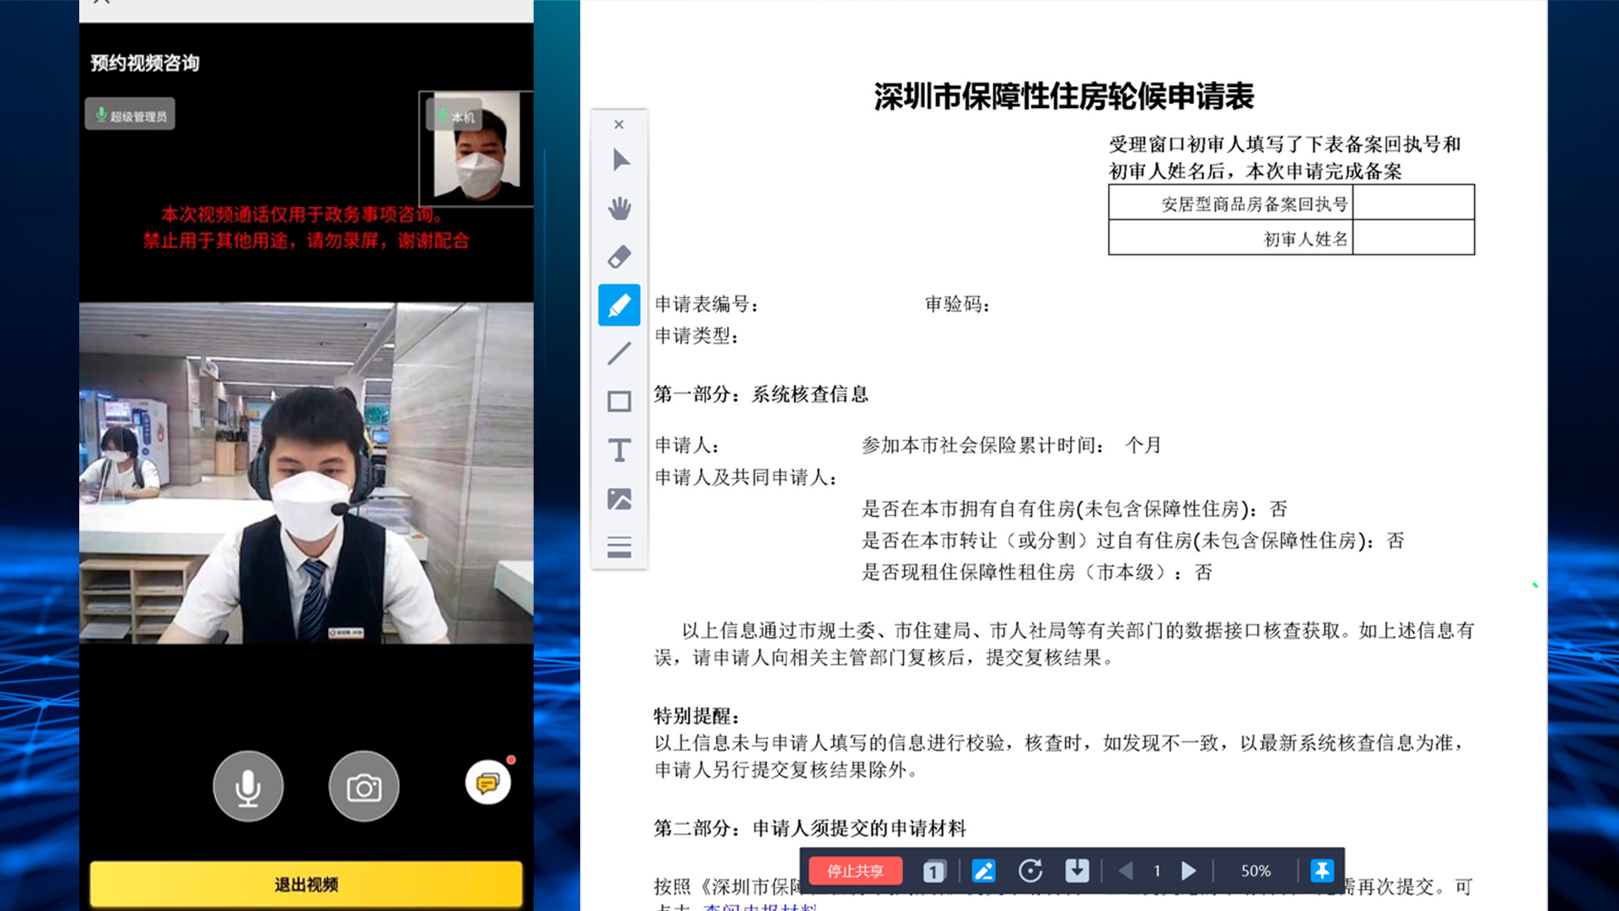This screenshot has width=1619, height=911.
Task: Click the 审验码 label
Action: pos(957,305)
